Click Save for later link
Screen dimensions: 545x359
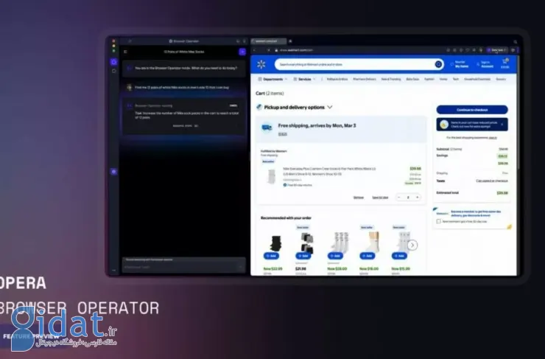click(380, 198)
